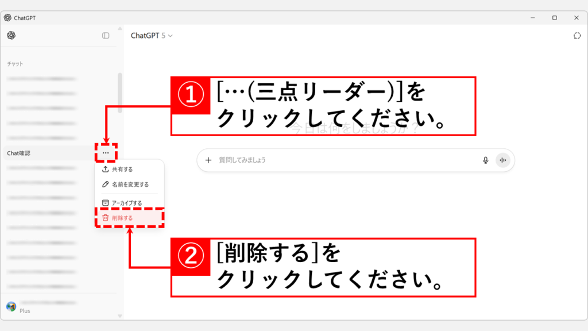This screenshot has height=331, width=588.
Task: Click the sidebar vertical scrollbar thumb
Action: click(x=119, y=92)
